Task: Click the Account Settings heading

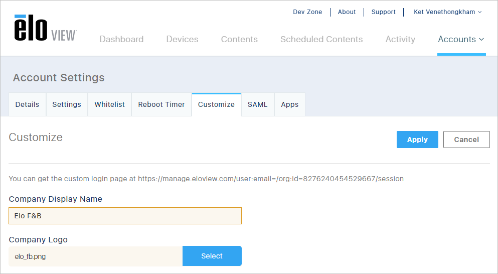Action: pos(59,78)
